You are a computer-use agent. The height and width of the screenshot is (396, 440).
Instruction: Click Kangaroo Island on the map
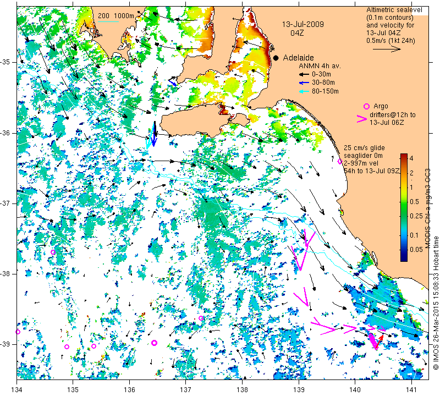196,120
